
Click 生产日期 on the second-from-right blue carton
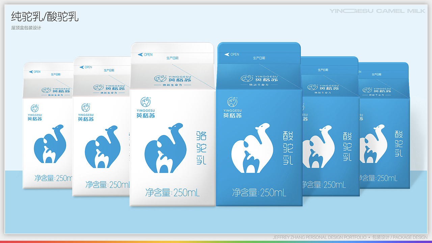(323, 70)
